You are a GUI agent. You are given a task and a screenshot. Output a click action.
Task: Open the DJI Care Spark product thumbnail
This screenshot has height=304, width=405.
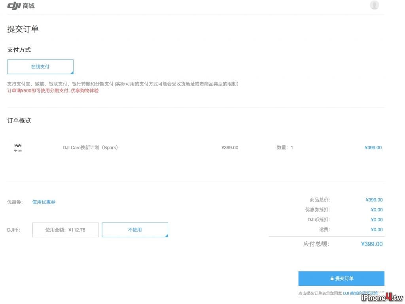[x=18, y=148]
